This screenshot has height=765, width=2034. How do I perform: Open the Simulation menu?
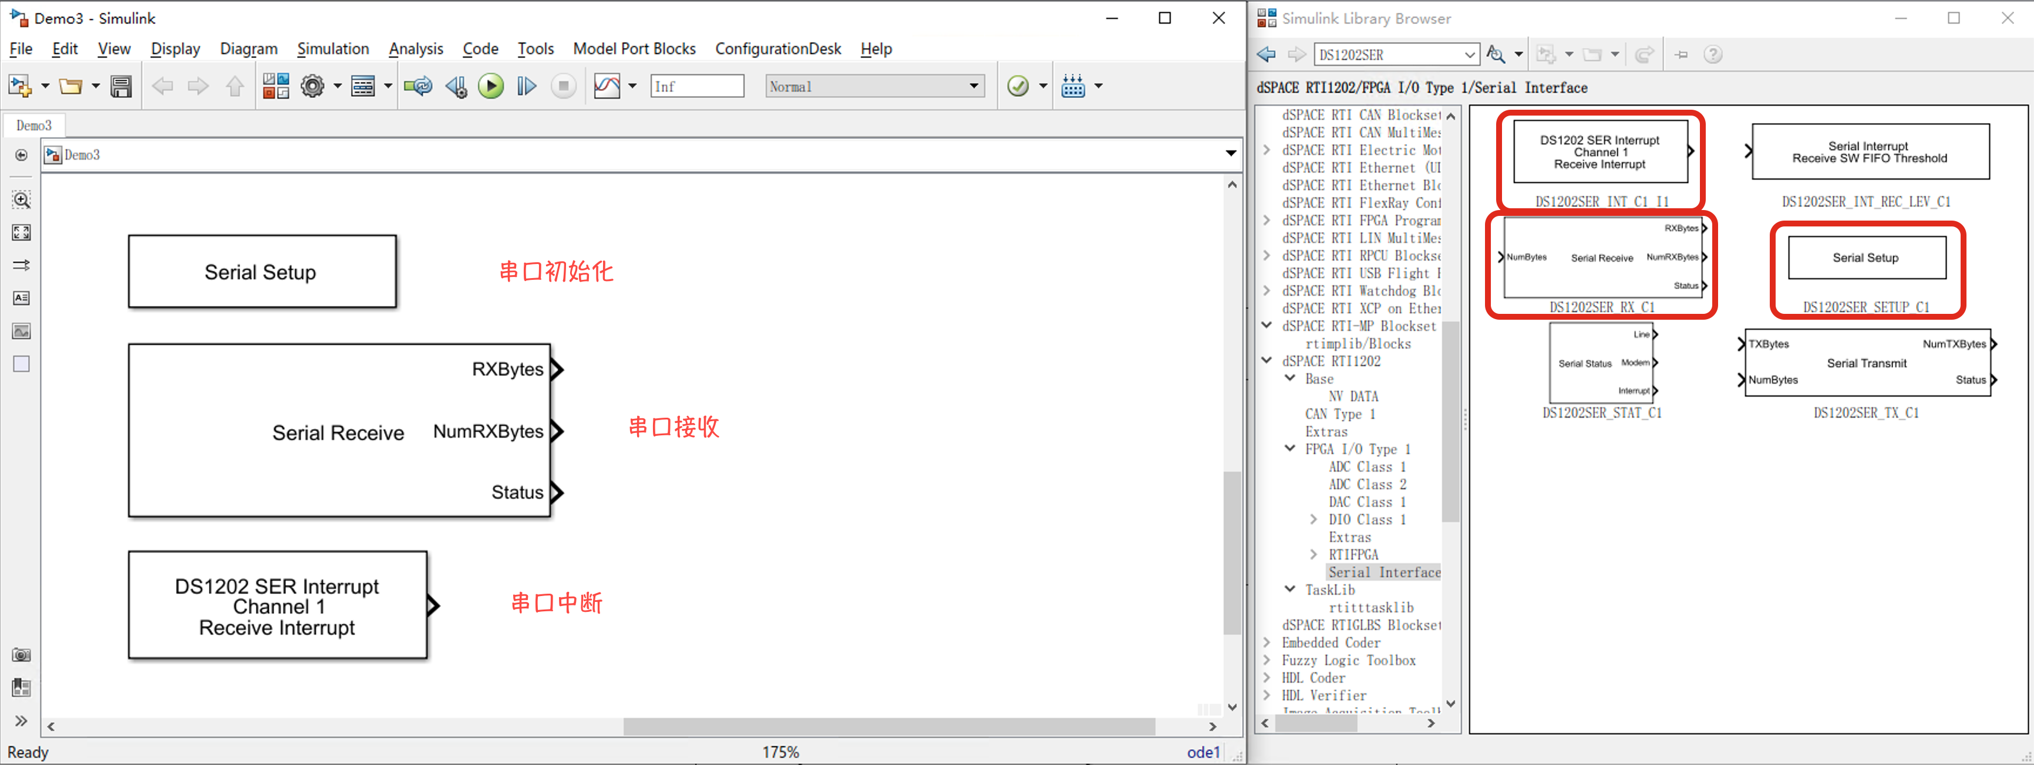332,49
